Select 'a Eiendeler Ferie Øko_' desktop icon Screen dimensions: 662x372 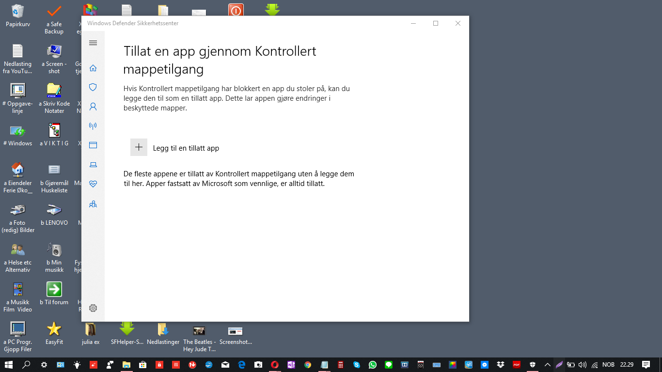click(17, 178)
